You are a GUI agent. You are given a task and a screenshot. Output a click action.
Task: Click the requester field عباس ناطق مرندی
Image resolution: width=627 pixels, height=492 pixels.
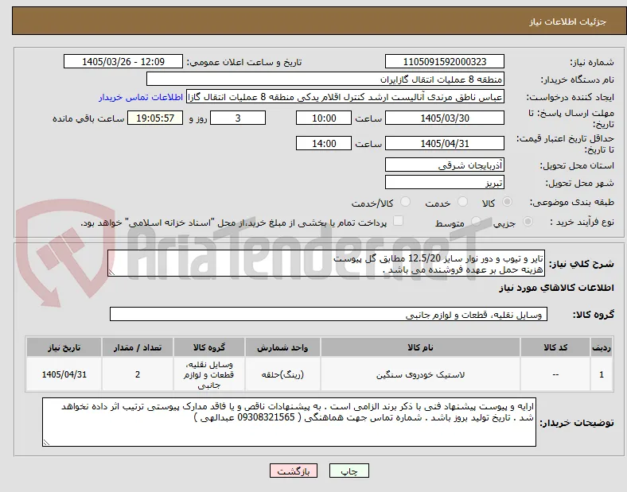click(x=345, y=97)
